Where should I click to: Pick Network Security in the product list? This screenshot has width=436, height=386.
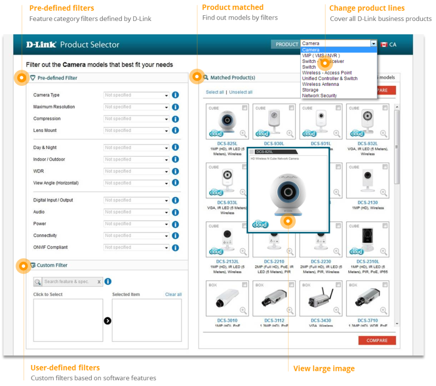coord(319,96)
